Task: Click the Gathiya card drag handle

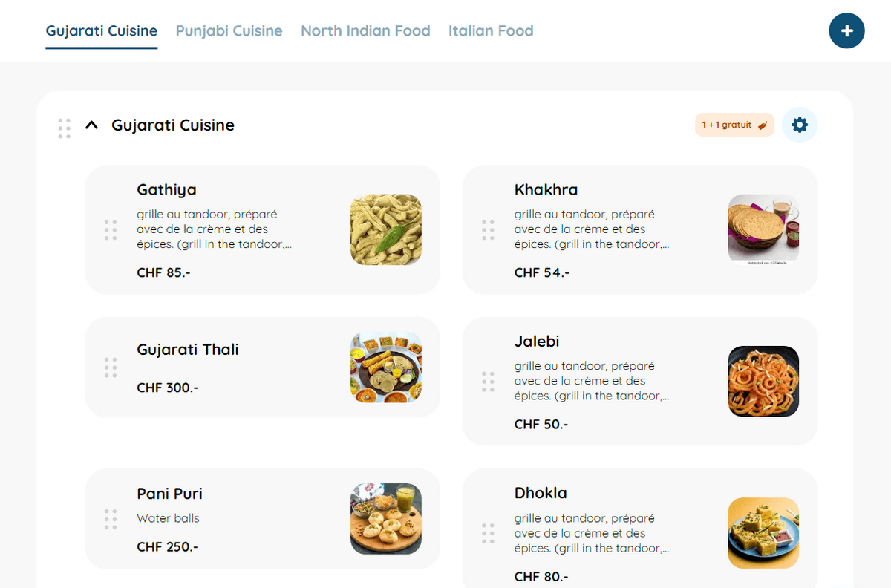Action: point(111,230)
